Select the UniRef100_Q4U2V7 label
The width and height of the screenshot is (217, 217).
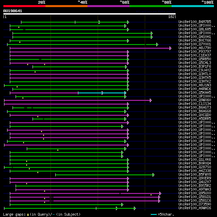pos(195,182)
